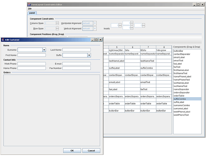The width and height of the screenshot is (206, 156).
Task: Select nameSeparator in the Components list
Action: [x=187, y=89]
